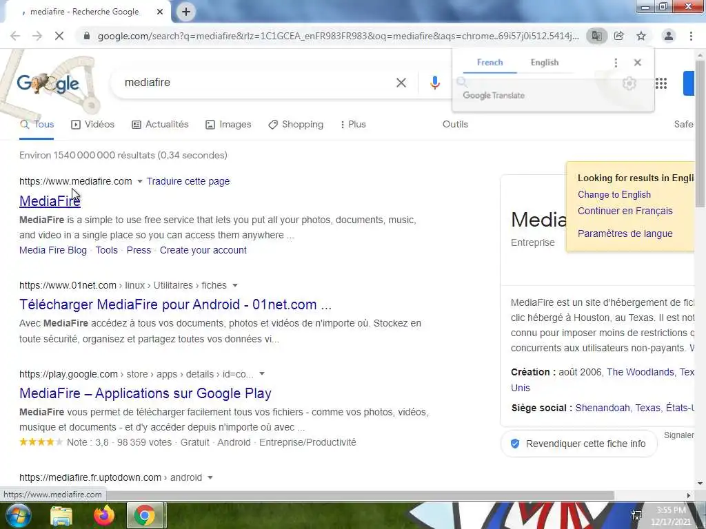The width and height of the screenshot is (706, 529).
Task: Click the browser forward arrow
Action: click(x=37, y=36)
